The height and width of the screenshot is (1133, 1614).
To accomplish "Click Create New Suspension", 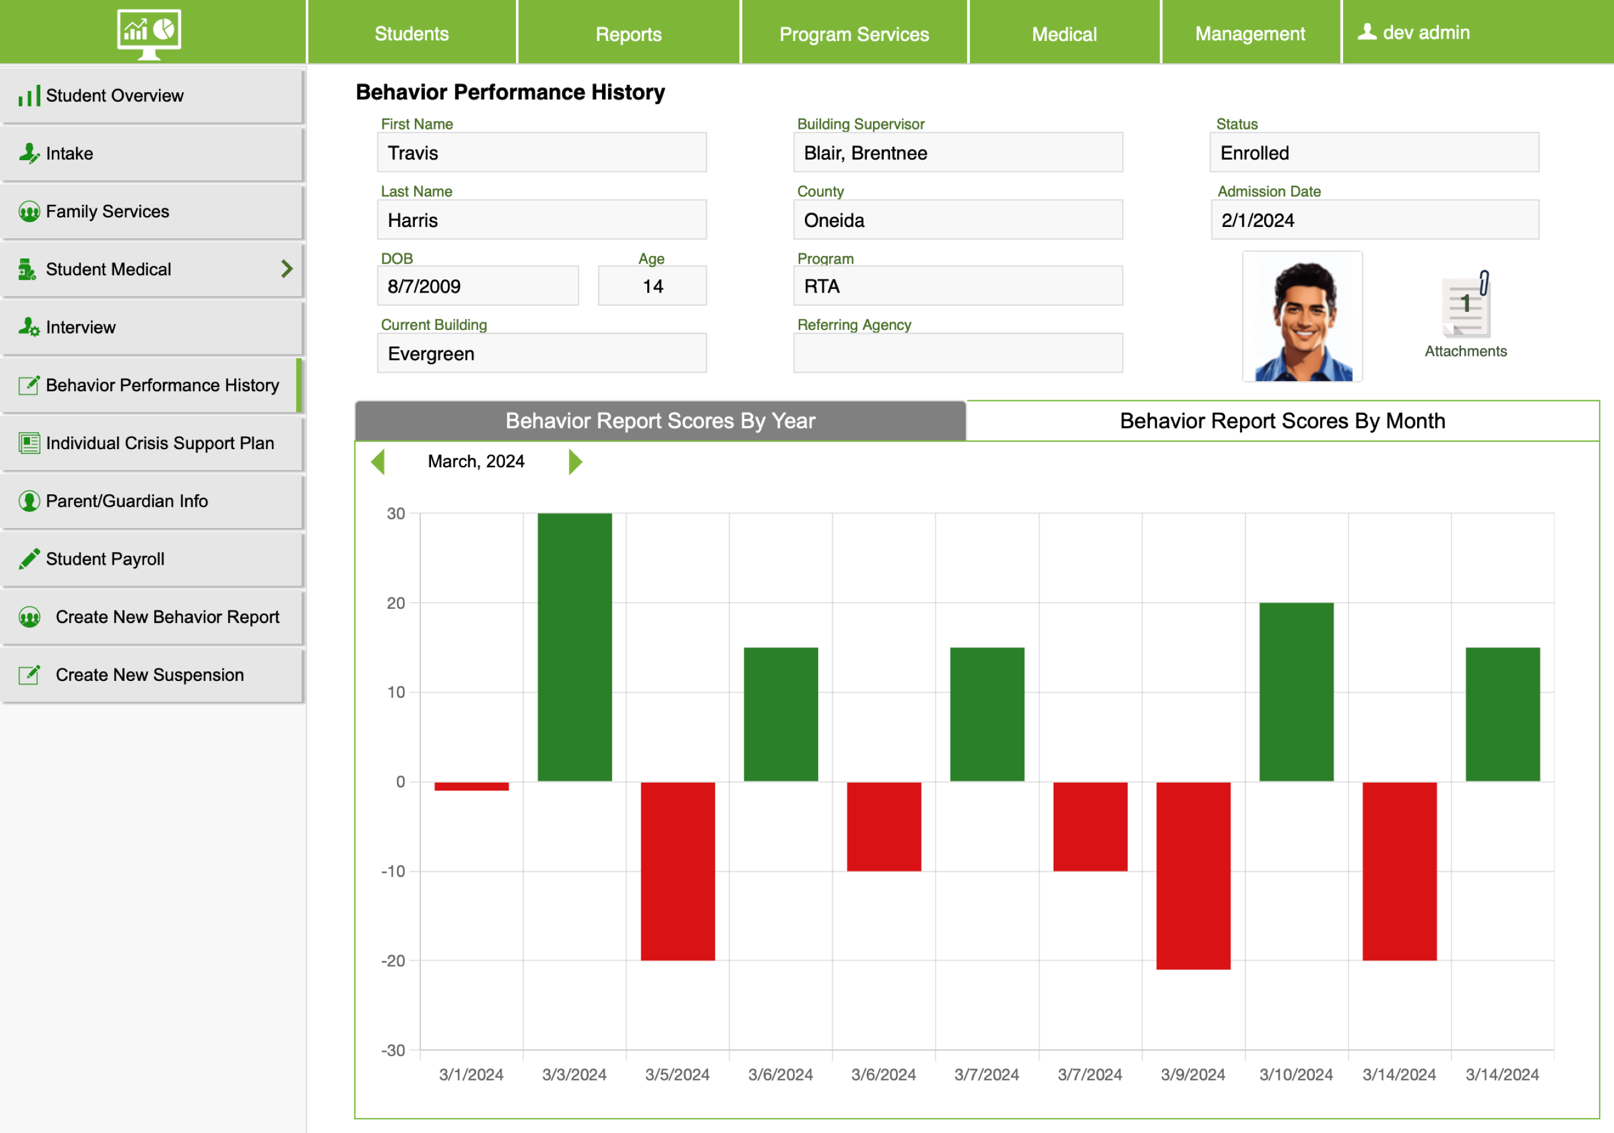I will 152,675.
